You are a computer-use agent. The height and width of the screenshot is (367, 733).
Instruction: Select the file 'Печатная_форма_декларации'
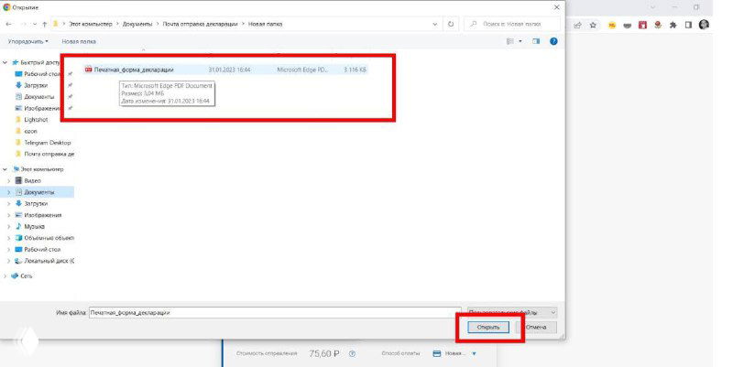[225, 70]
